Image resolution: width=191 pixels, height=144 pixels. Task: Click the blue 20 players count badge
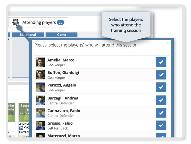click(x=60, y=22)
